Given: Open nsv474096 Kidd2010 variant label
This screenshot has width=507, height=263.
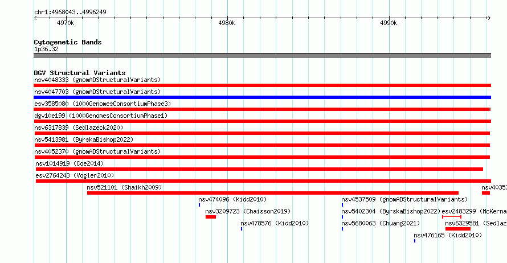Looking at the screenshot, I should [x=232, y=199].
